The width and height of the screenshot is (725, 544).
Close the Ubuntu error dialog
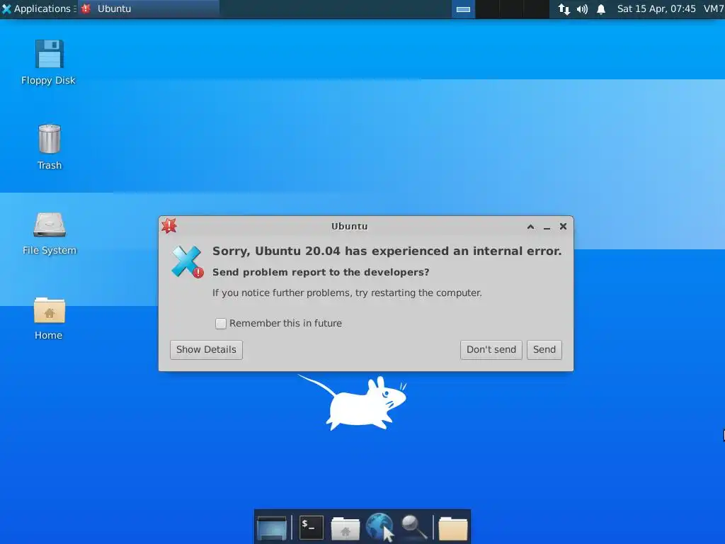(563, 226)
